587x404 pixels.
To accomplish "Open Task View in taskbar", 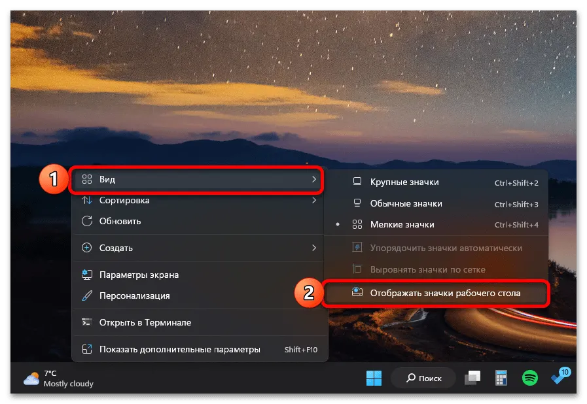I will [x=472, y=378].
